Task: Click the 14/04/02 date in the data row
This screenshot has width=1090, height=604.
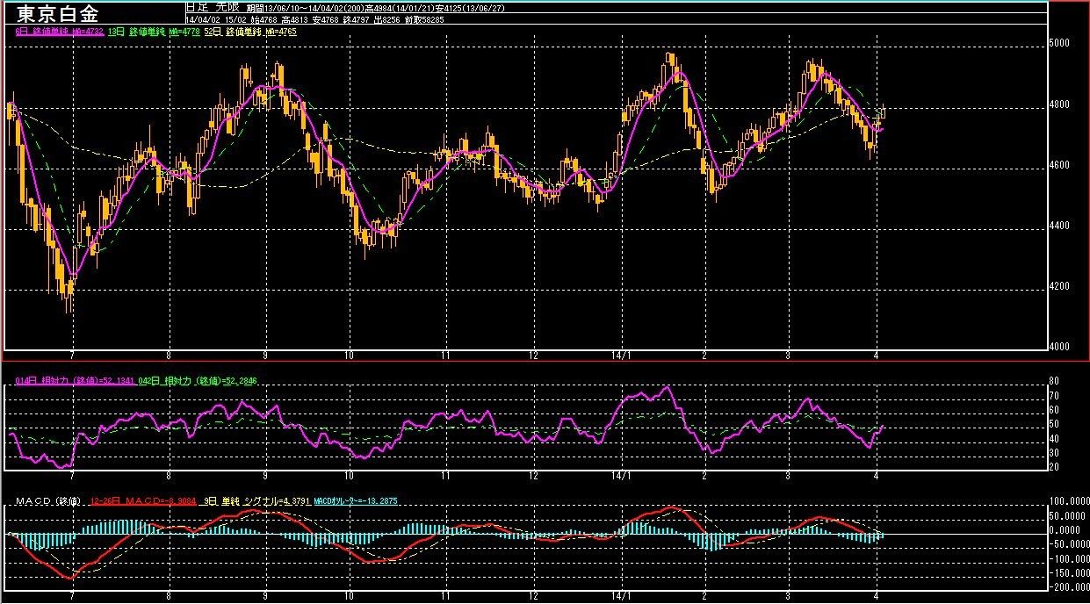Action: [203, 19]
